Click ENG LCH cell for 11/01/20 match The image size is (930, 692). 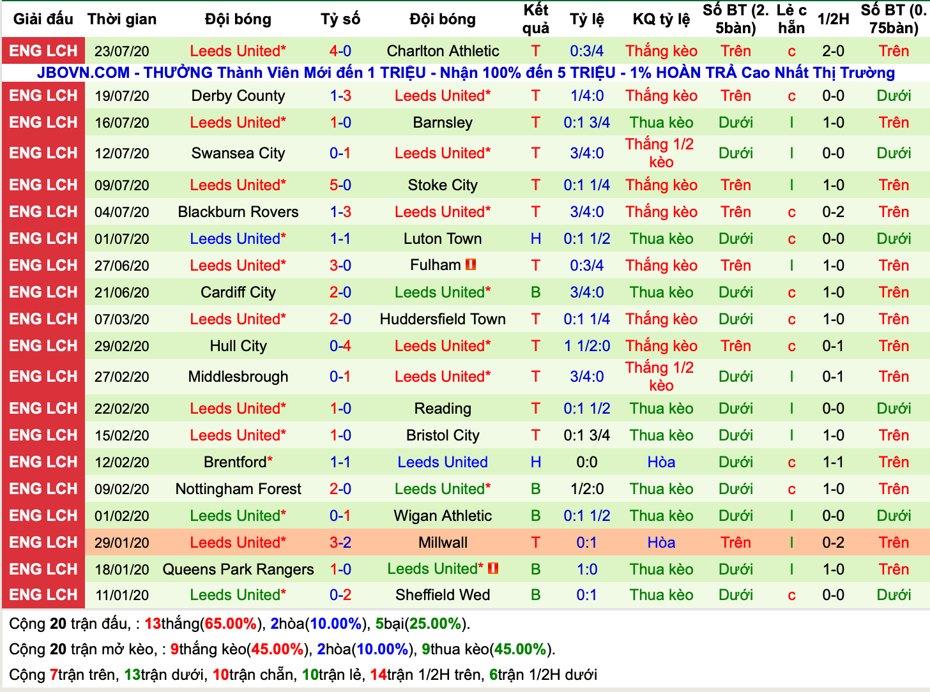click(x=43, y=594)
